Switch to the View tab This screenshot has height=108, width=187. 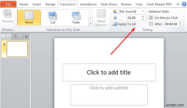[139, 4]
